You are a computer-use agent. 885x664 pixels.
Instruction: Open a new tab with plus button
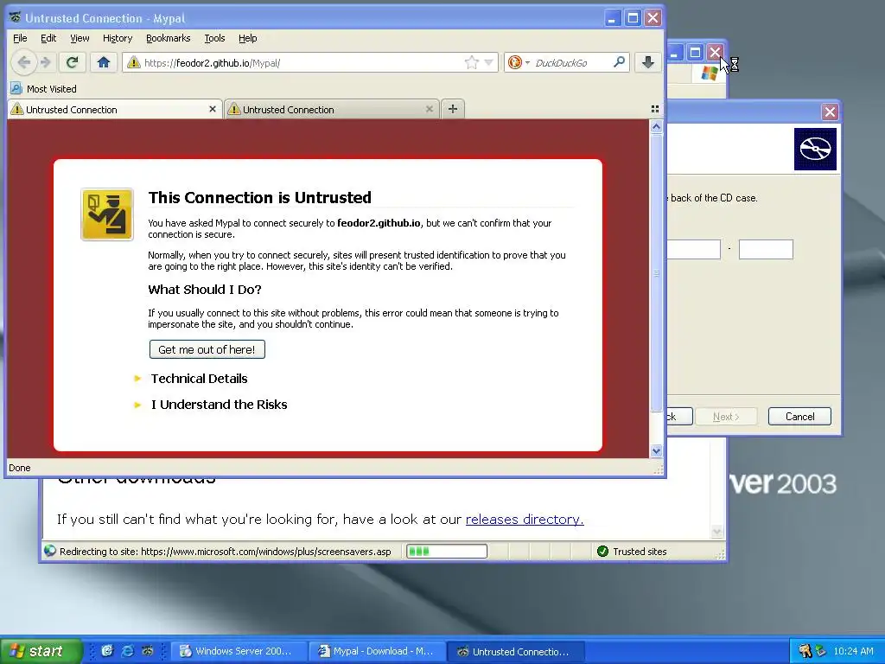(453, 109)
